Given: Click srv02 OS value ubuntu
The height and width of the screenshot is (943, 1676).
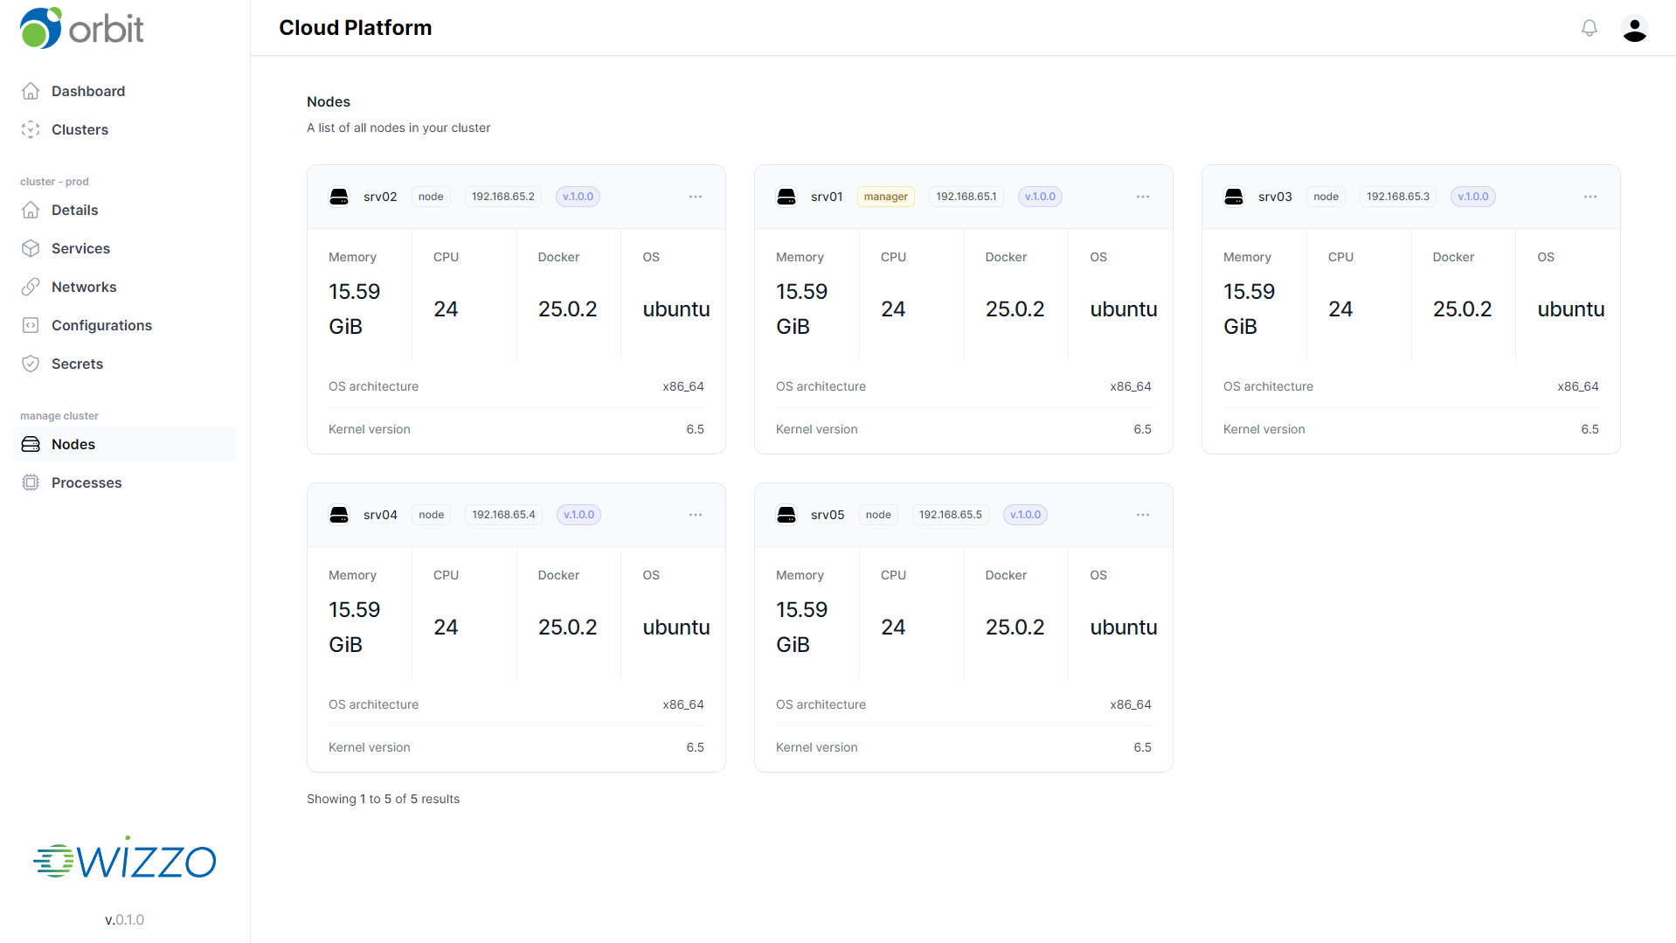Looking at the screenshot, I should point(676,309).
